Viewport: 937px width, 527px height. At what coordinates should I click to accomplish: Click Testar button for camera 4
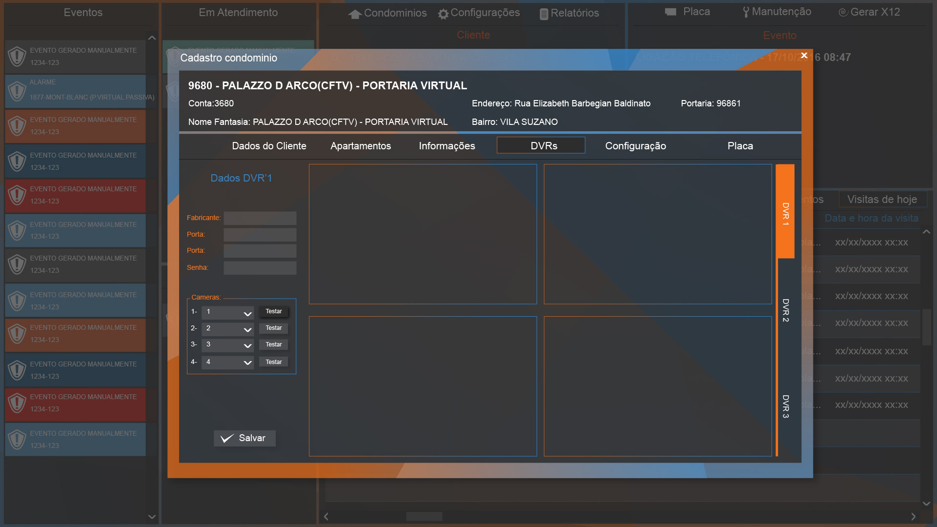click(x=273, y=362)
